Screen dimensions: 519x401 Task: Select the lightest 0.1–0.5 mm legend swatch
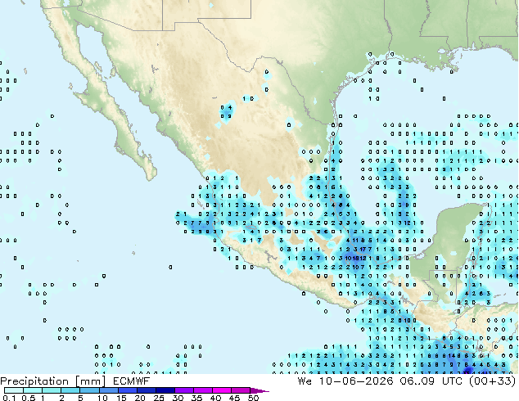point(14,390)
